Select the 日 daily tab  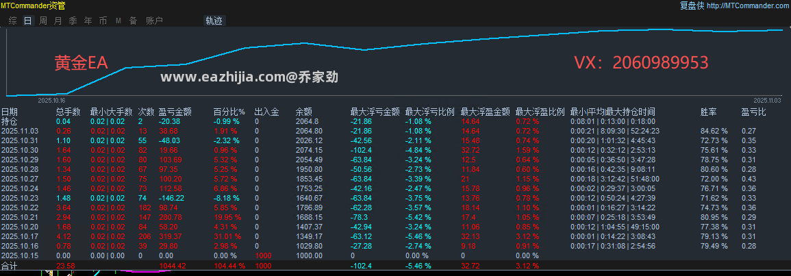(x=28, y=21)
